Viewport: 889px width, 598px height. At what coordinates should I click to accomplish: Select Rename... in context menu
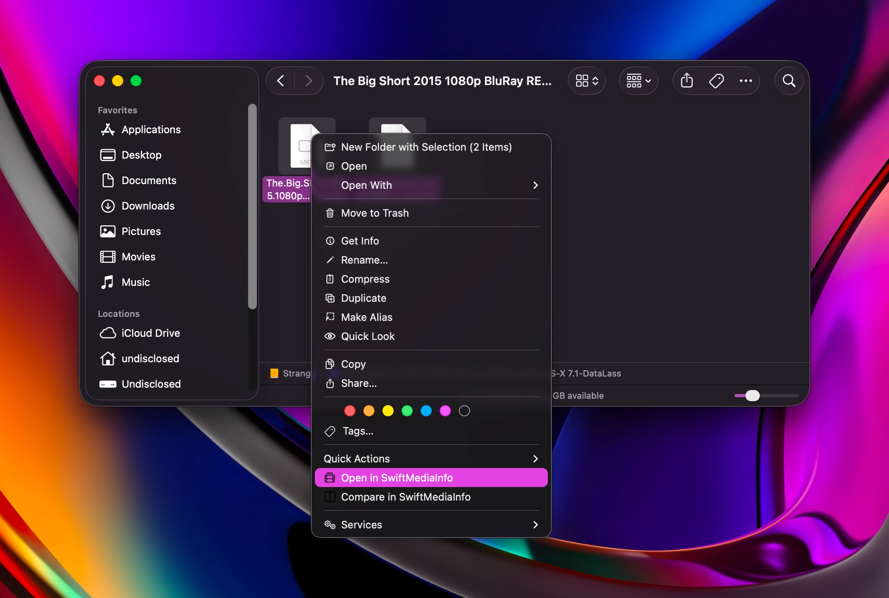tap(431, 260)
